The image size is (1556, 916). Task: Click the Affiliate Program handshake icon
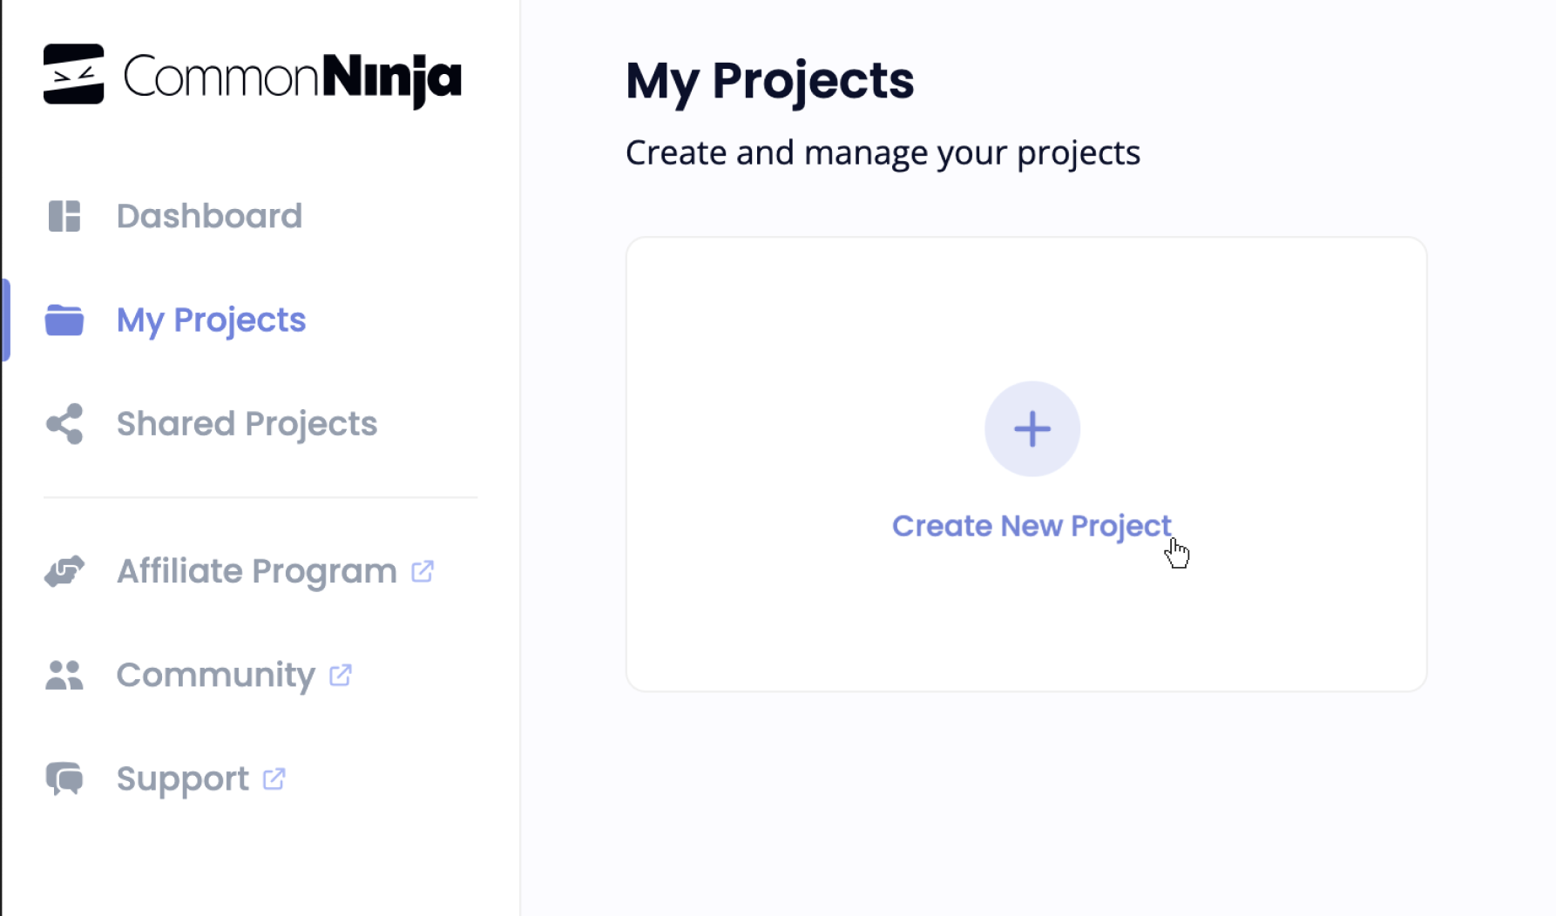64,571
